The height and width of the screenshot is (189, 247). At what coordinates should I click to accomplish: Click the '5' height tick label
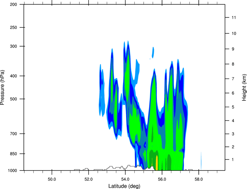[x=233, y=107]
